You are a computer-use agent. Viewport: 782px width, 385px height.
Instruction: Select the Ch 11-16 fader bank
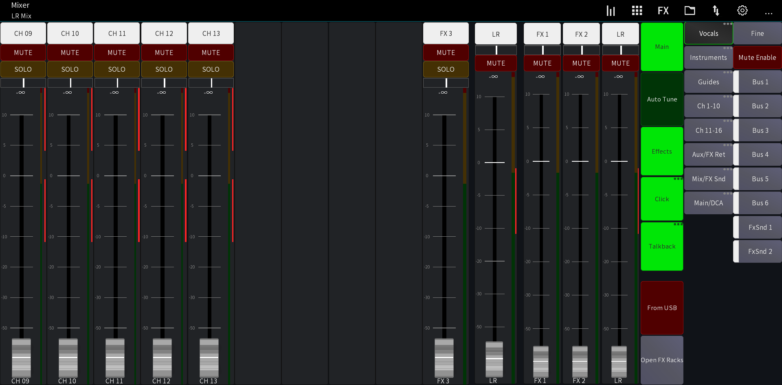(x=708, y=130)
